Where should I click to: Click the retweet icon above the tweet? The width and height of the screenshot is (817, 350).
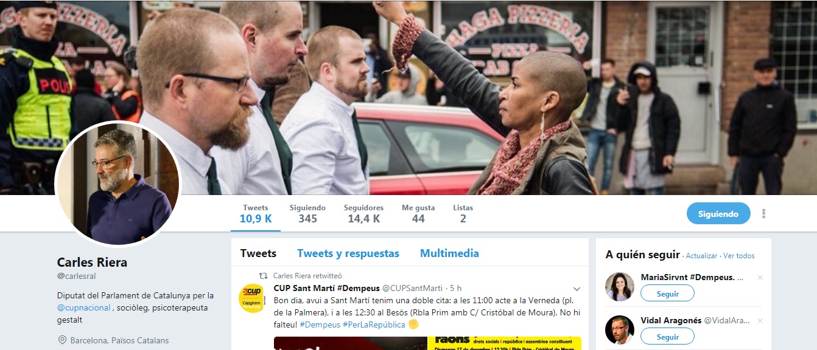point(264,276)
